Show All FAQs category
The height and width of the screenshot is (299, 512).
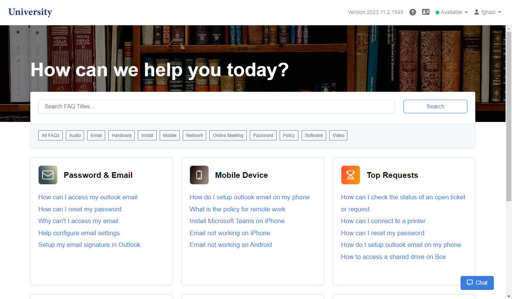(x=50, y=136)
